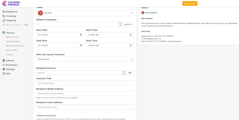The width and height of the screenshot is (239, 120).
Task: Click the Calamus Finance logo
Action: (11, 3)
